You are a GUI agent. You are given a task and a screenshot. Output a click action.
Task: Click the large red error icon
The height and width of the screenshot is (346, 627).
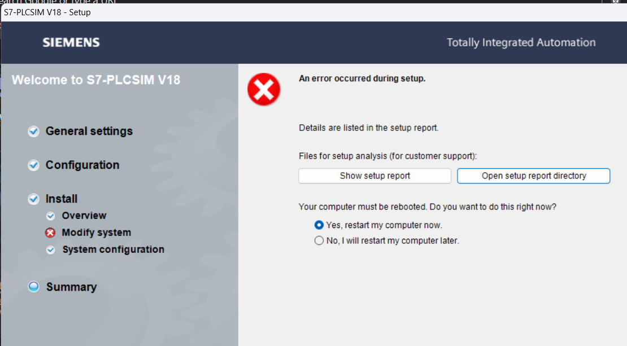click(x=264, y=89)
